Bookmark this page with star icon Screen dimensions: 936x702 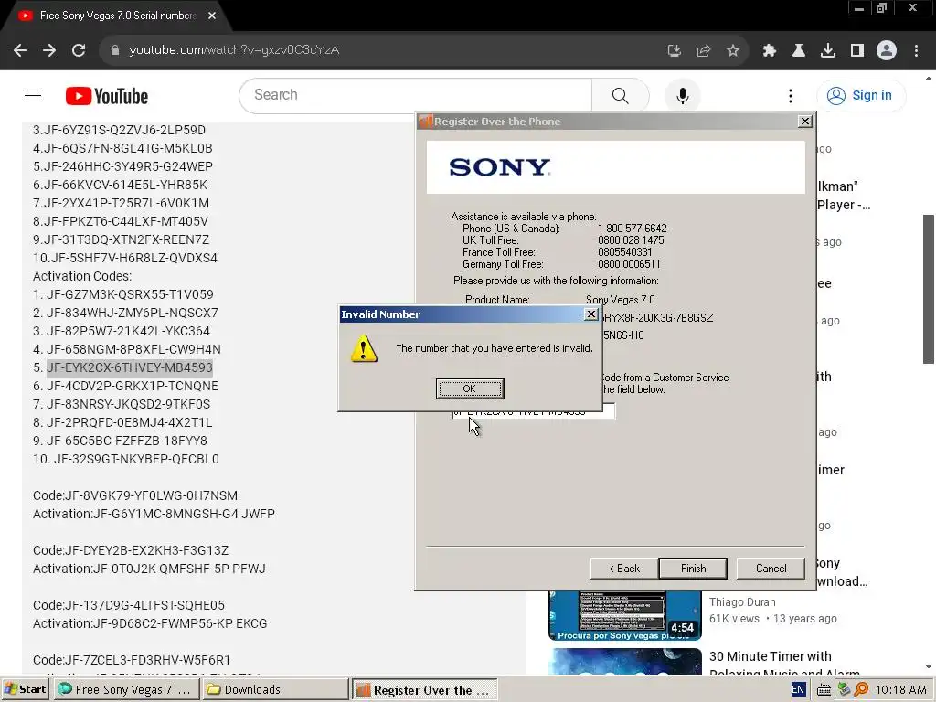(733, 51)
